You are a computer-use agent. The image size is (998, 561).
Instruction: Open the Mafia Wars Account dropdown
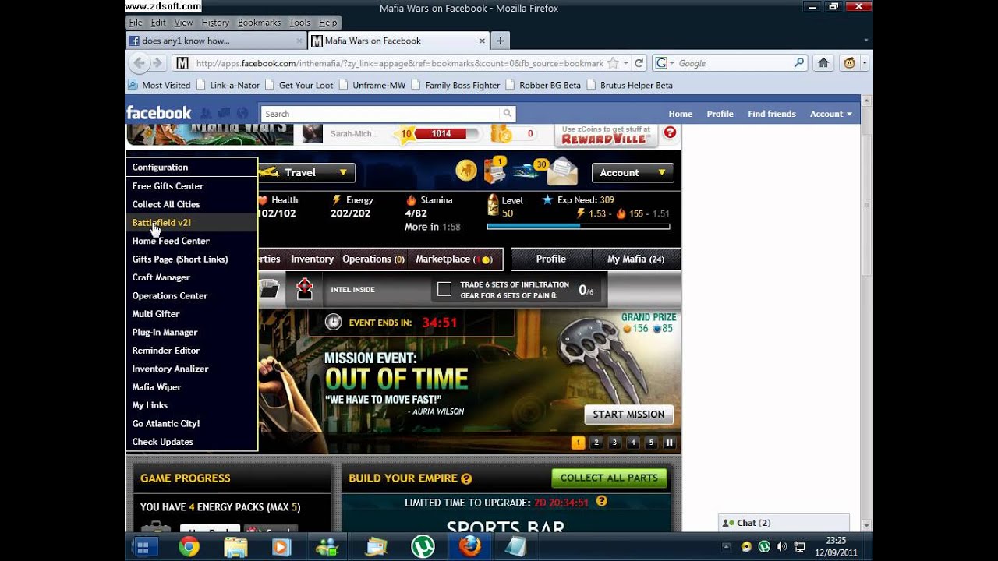click(632, 172)
